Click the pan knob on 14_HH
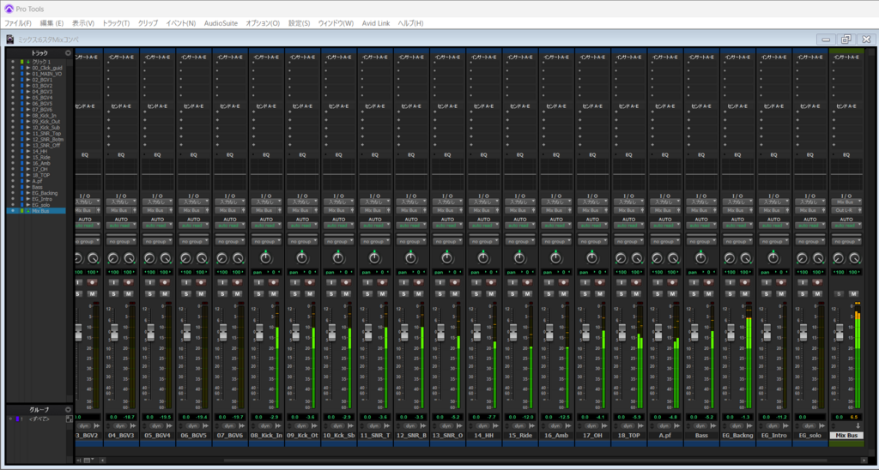879x470 pixels. pos(482,258)
